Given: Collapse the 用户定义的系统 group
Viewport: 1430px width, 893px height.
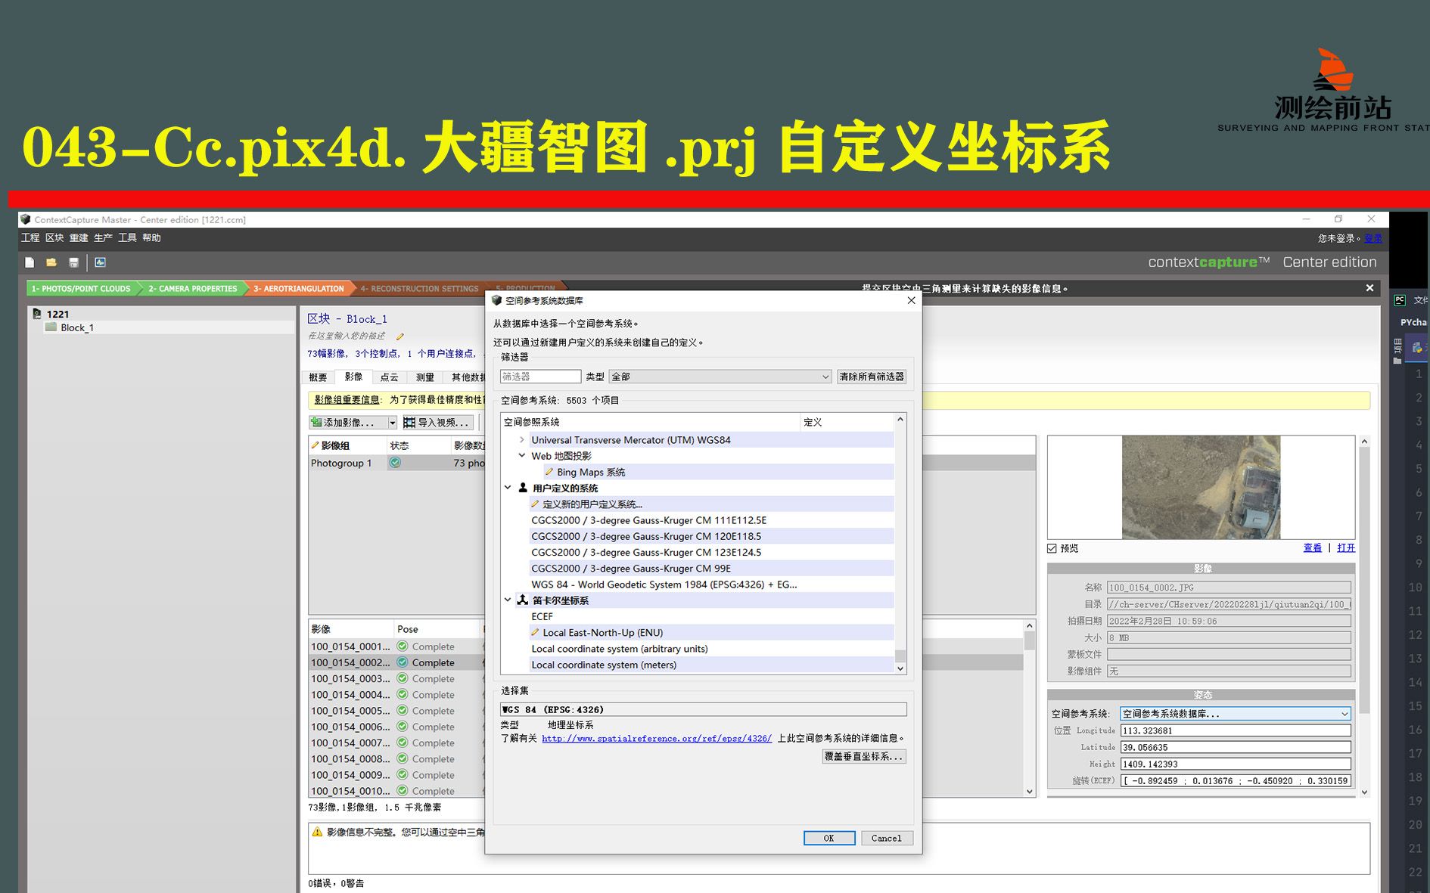Looking at the screenshot, I should [x=508, y=488].
